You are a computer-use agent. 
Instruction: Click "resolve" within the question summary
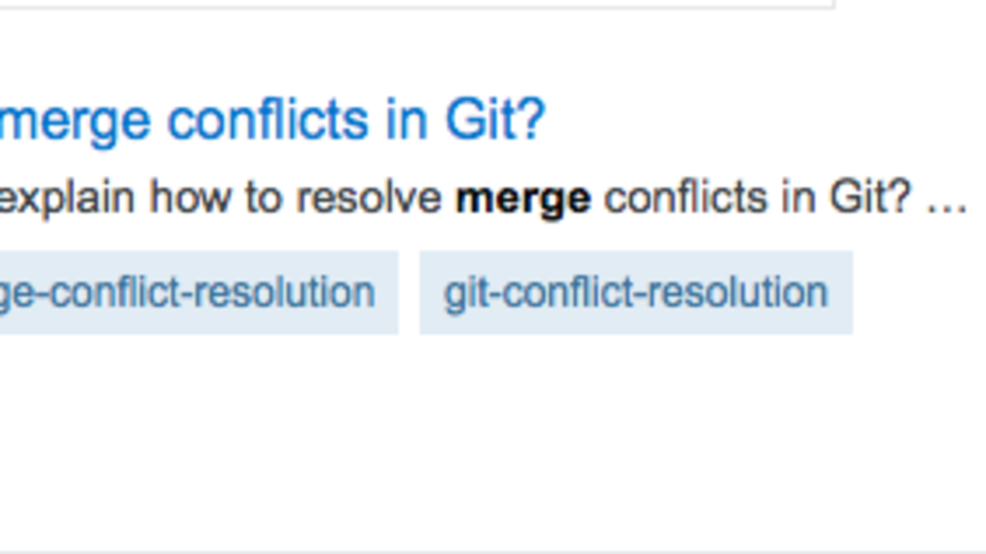point(370,197)
